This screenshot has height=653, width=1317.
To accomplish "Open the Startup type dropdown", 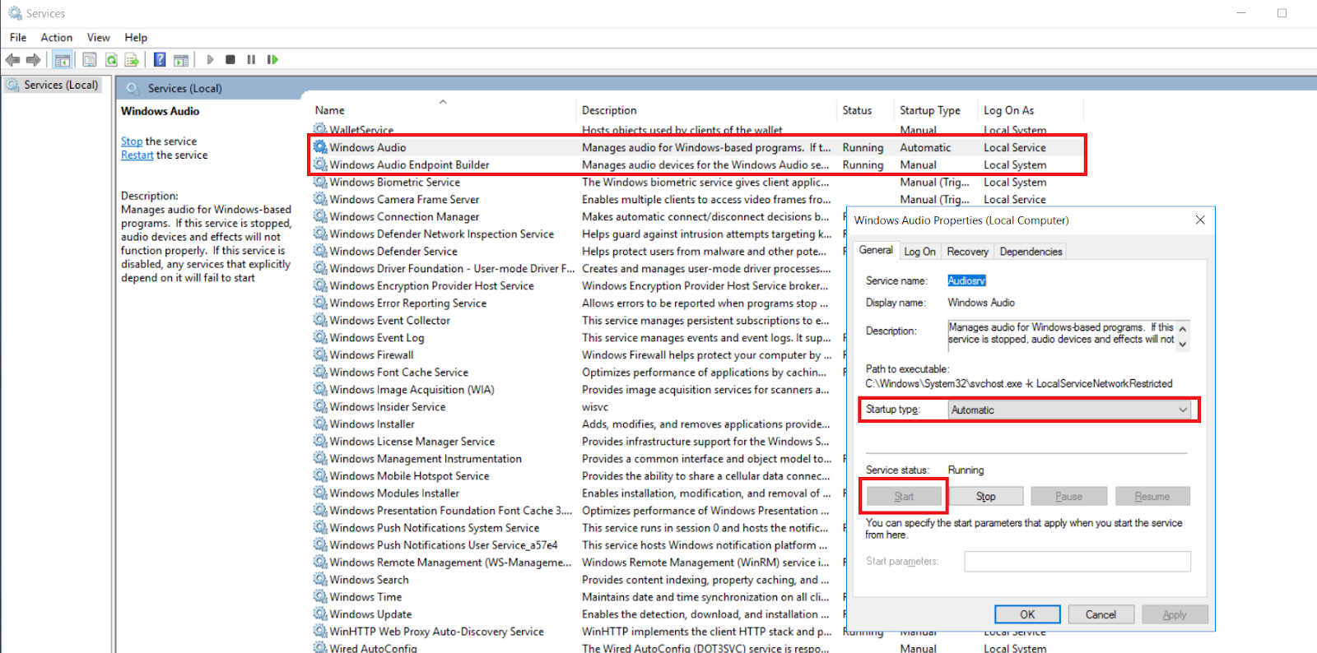I will 1069,410.
